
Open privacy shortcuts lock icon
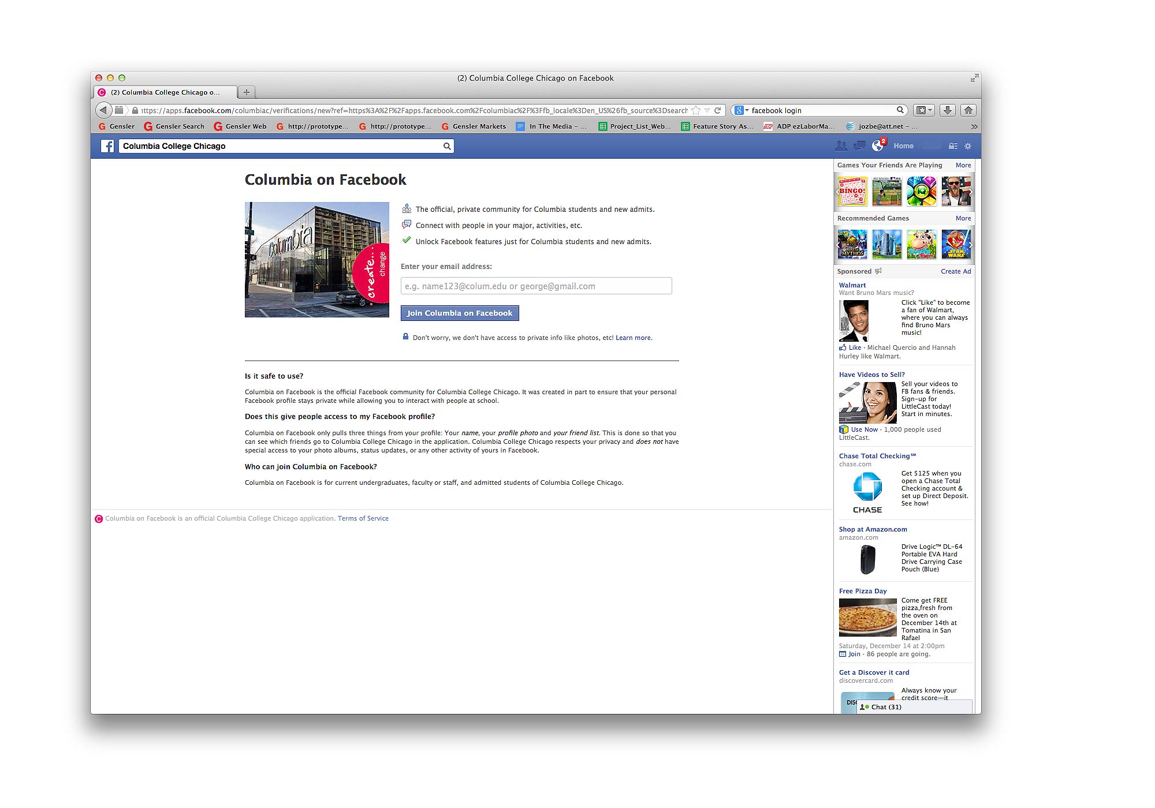click(953, 146)
